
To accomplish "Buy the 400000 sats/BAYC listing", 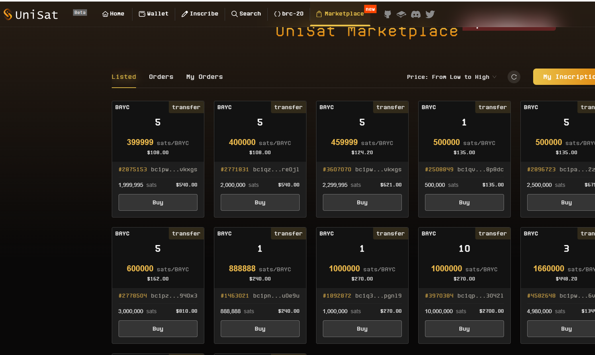I will pyautogui.click(x=260, y=203).
